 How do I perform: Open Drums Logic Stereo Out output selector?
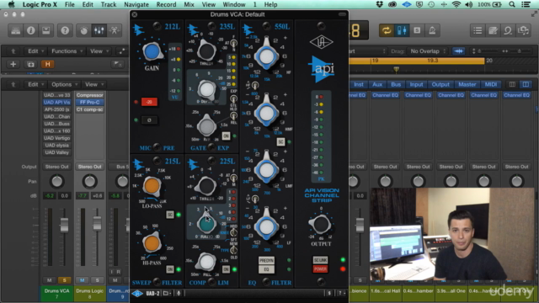coord(90,167)
